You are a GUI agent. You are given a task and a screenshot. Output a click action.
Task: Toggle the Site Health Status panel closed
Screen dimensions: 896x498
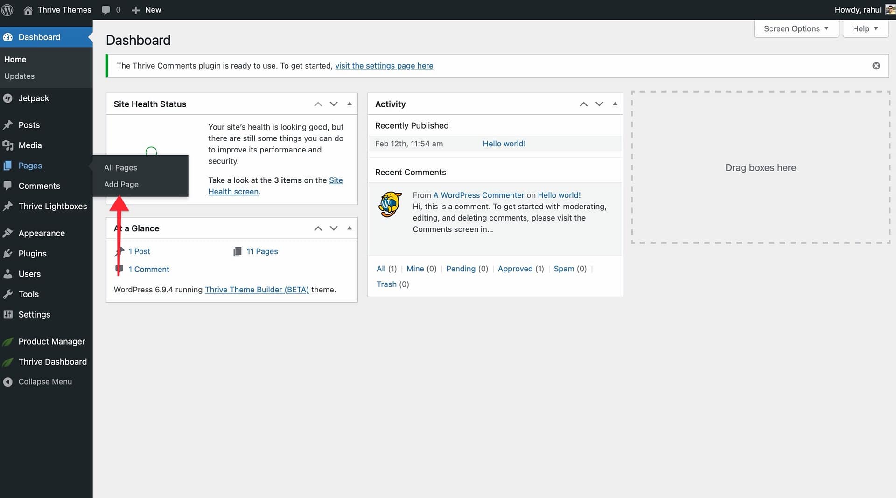pos(350,104)
